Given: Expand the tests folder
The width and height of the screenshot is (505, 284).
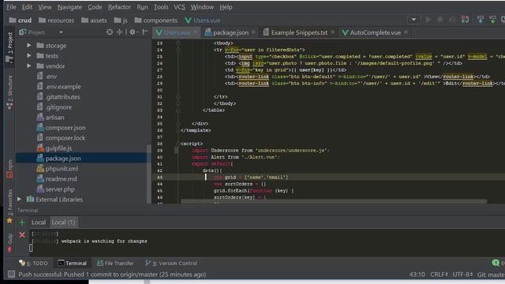Looking at the screenshot, I should 29,56.
